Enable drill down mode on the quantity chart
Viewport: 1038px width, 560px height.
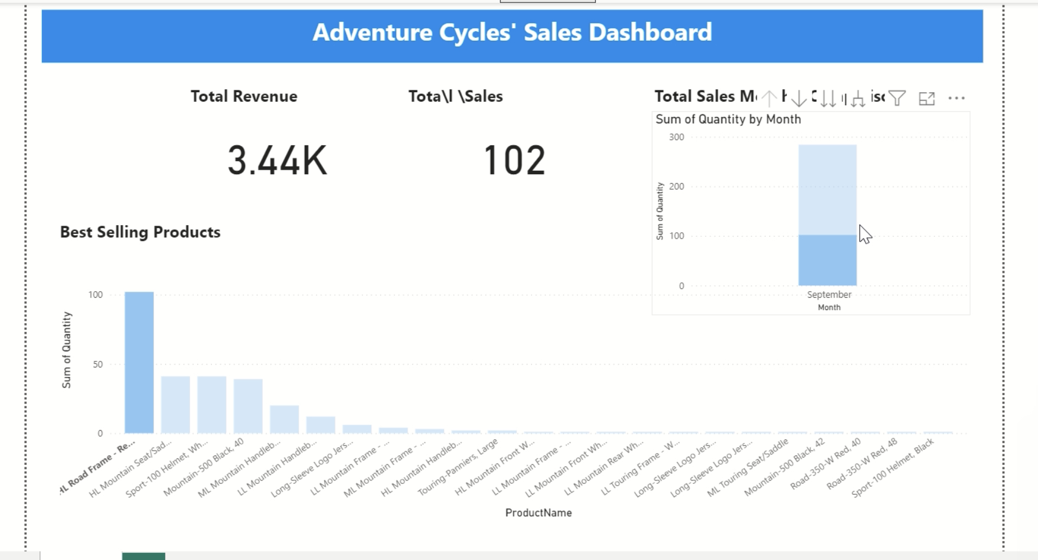798,97
